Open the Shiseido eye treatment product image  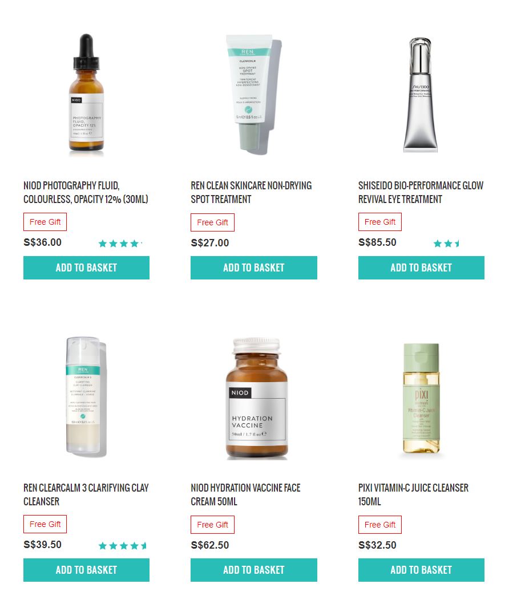tap(421, 94)
